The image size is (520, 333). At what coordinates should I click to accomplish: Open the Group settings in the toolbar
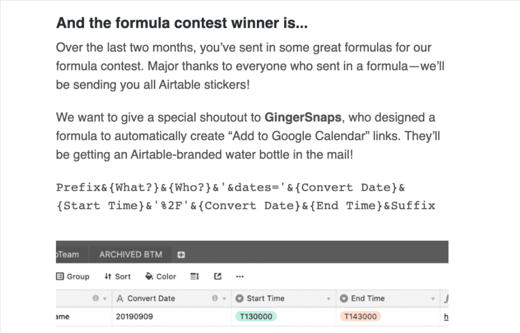pos(73,276)
